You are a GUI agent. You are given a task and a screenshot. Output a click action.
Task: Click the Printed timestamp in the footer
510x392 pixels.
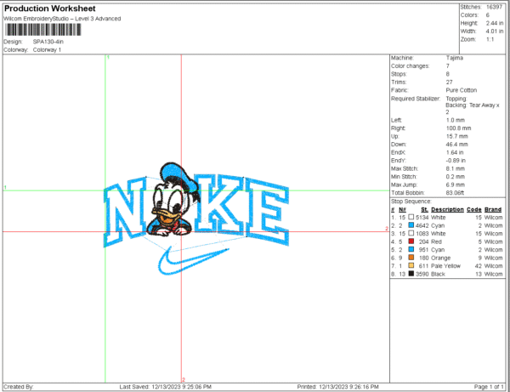point(338,387)
